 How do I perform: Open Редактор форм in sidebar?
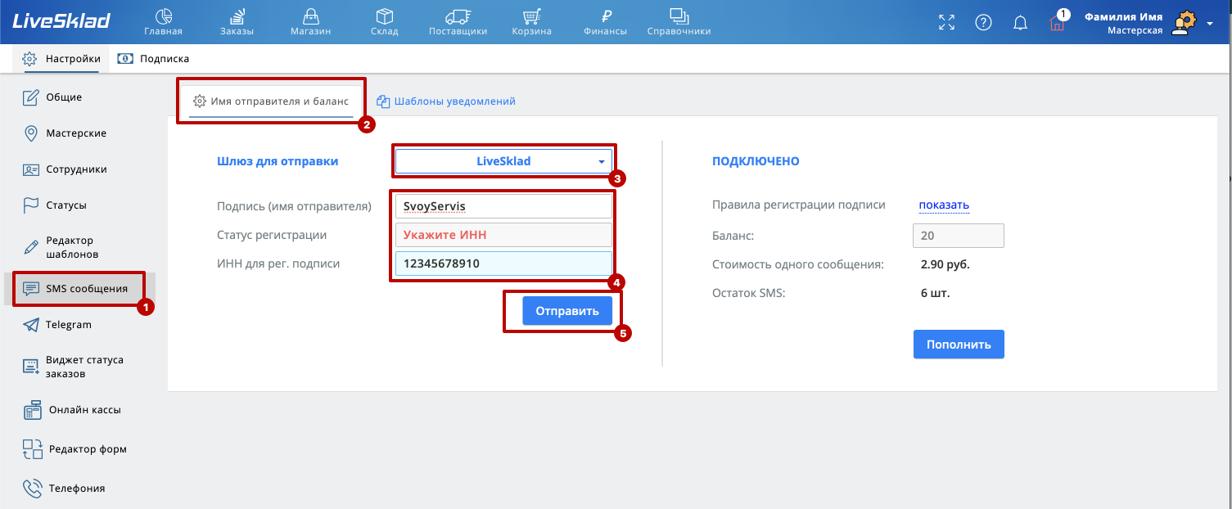(x=74, y=449)
